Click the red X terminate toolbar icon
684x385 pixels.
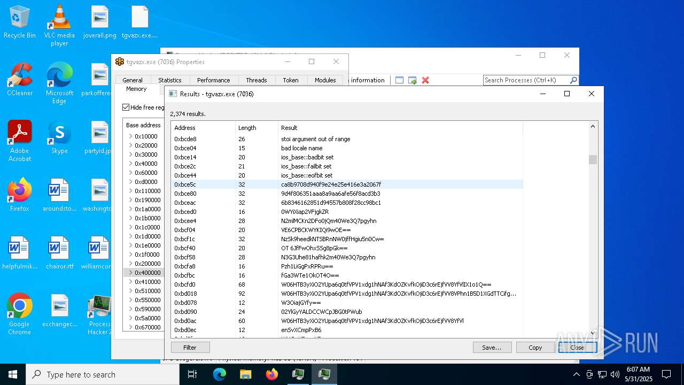[425, 80]
